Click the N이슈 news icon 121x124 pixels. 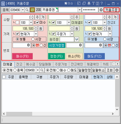tap(69, 3)
